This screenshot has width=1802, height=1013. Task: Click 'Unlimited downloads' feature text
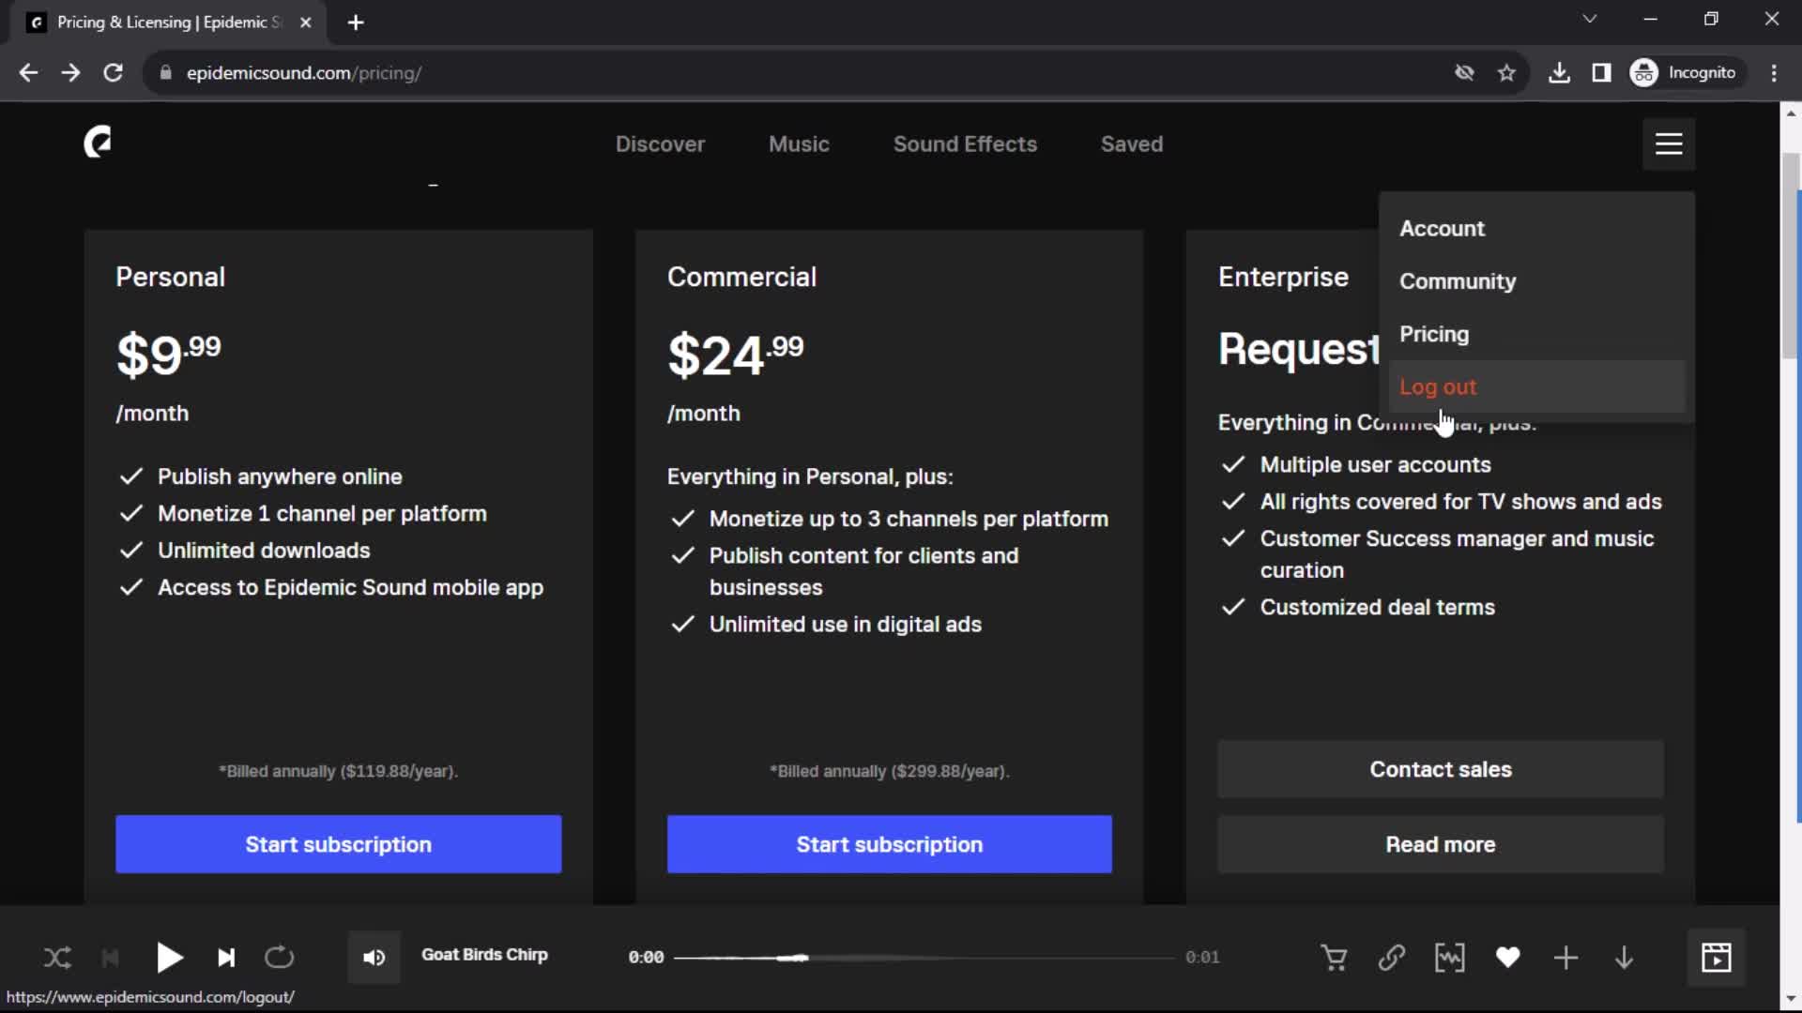(x=264, y=551)
